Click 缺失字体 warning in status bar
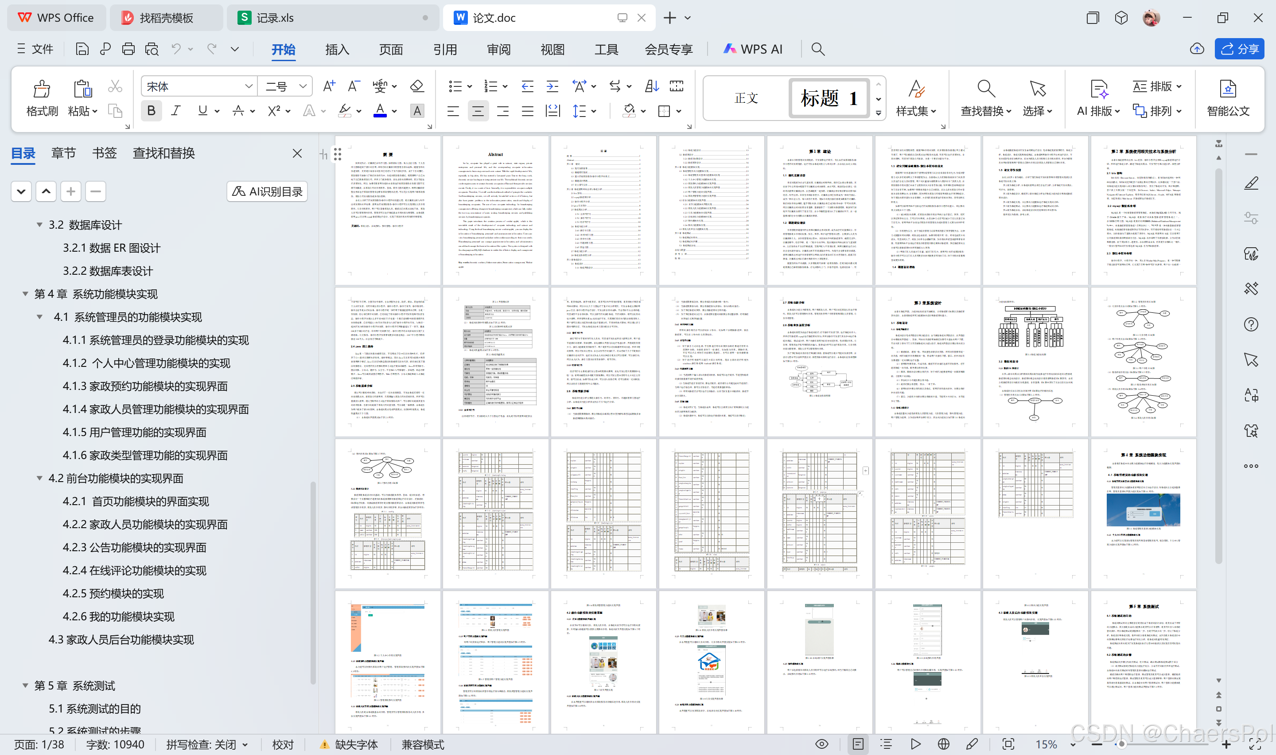Viewport: 1276px width, 755px height. point(348,744)
